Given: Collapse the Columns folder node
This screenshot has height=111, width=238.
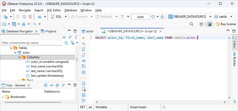Looking at the screenshot, I should 19,57.
